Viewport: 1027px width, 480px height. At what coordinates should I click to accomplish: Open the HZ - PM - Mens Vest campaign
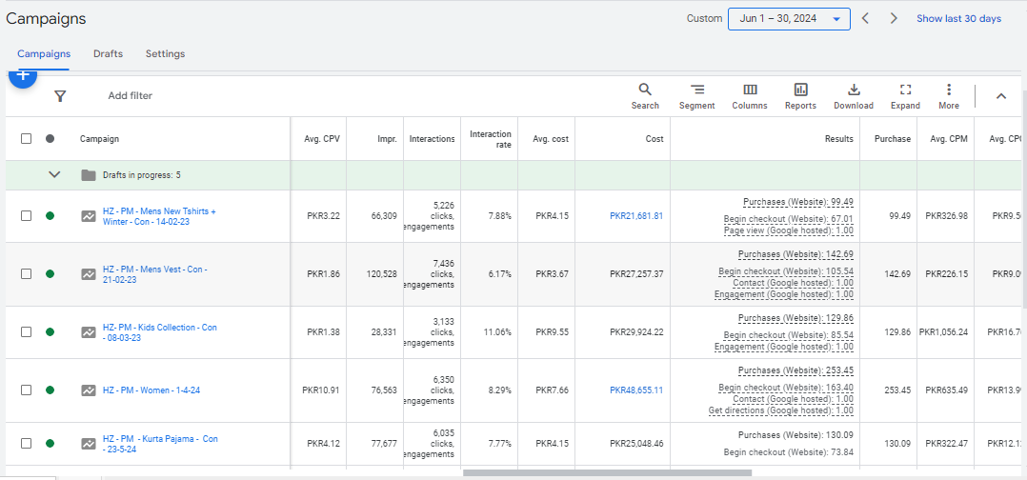tap(155, 274)
